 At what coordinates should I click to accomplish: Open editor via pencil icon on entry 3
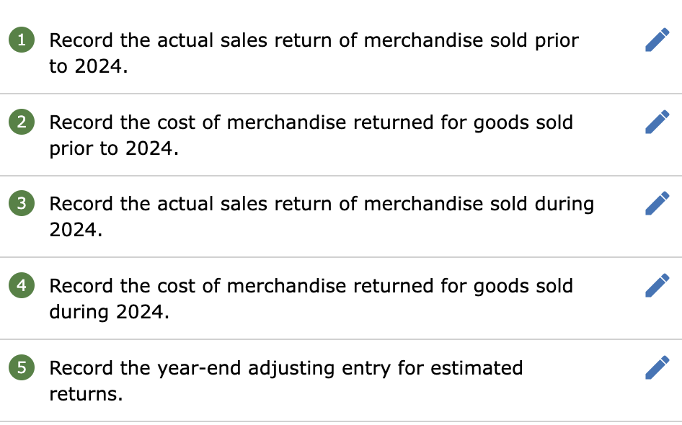(657, 203)
